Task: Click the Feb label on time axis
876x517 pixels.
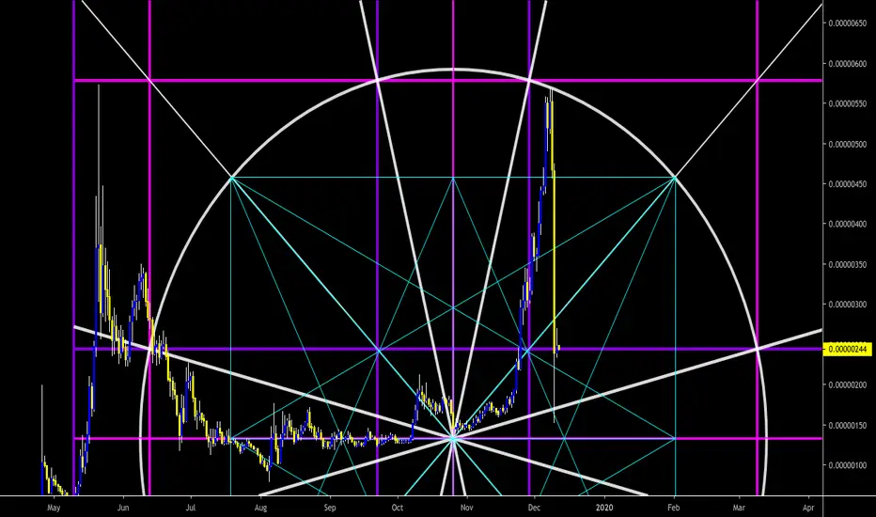Action: [x=674, y=508]
